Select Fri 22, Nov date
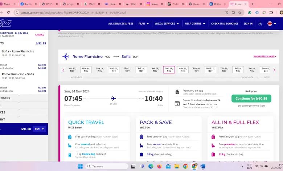 click(x=141, y=69)
